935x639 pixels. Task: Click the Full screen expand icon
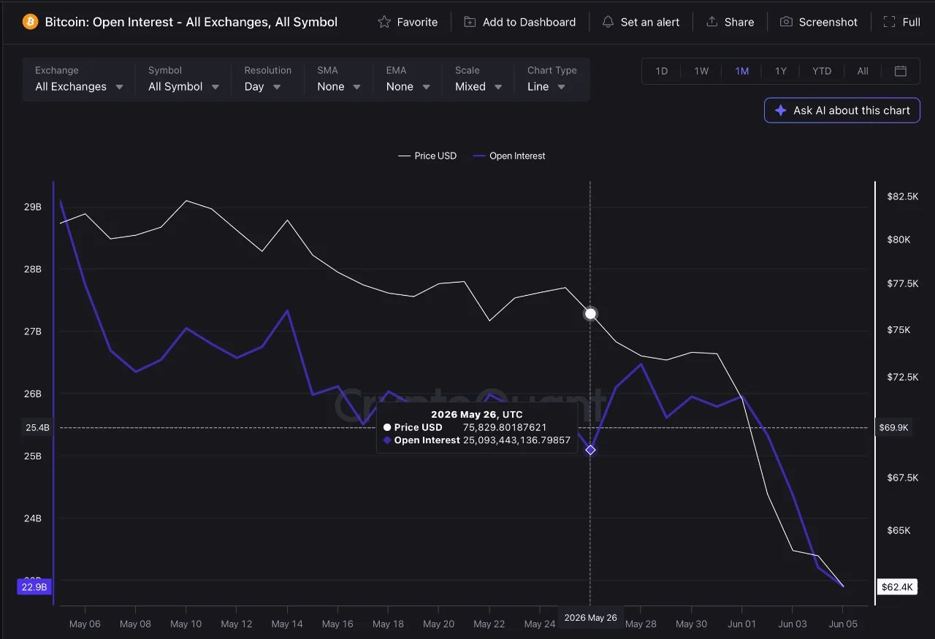click(x=889, y=22)
